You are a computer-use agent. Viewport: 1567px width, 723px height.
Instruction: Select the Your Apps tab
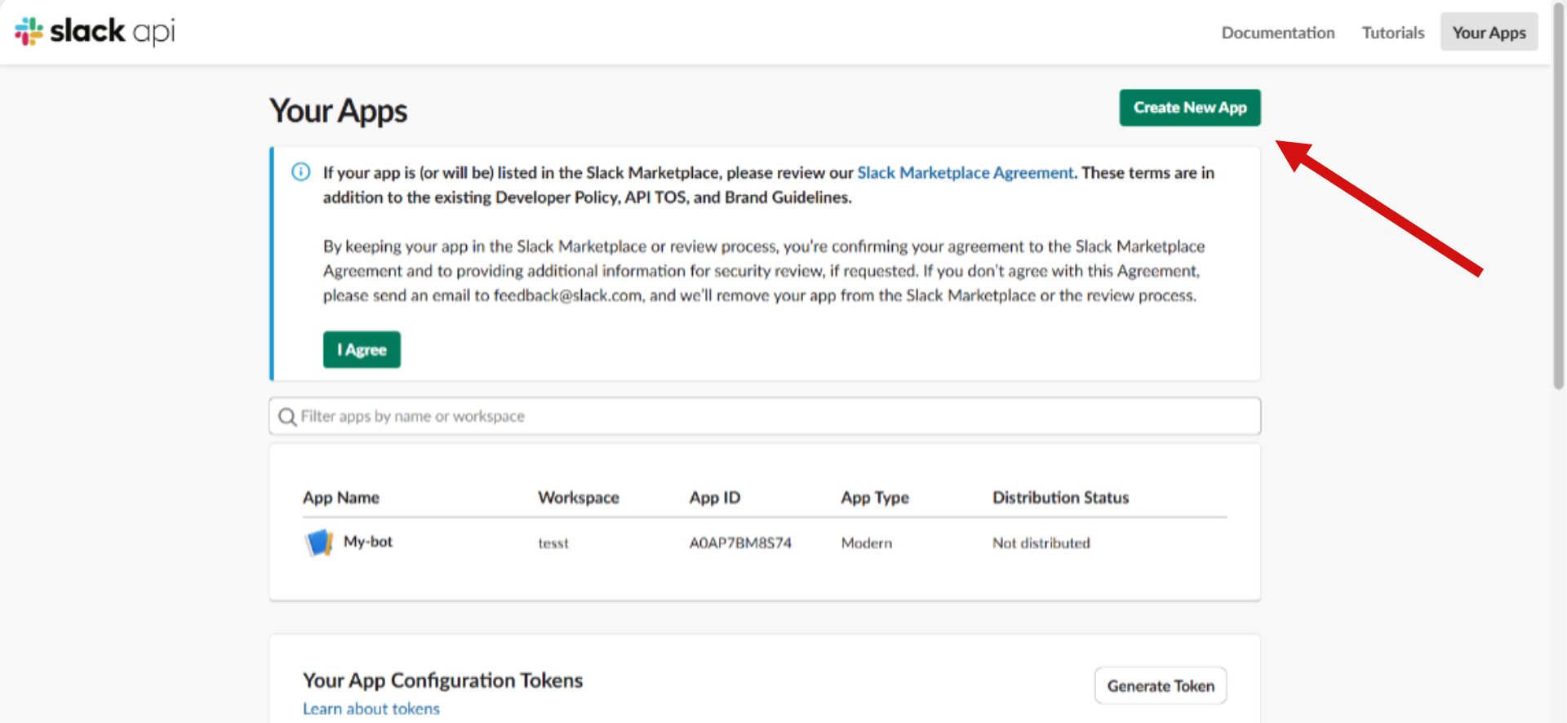coord(1489,33)
